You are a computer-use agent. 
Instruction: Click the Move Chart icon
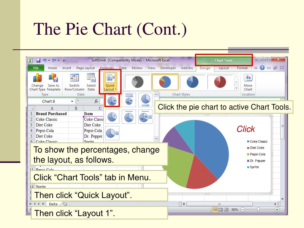tap(248, 83)
